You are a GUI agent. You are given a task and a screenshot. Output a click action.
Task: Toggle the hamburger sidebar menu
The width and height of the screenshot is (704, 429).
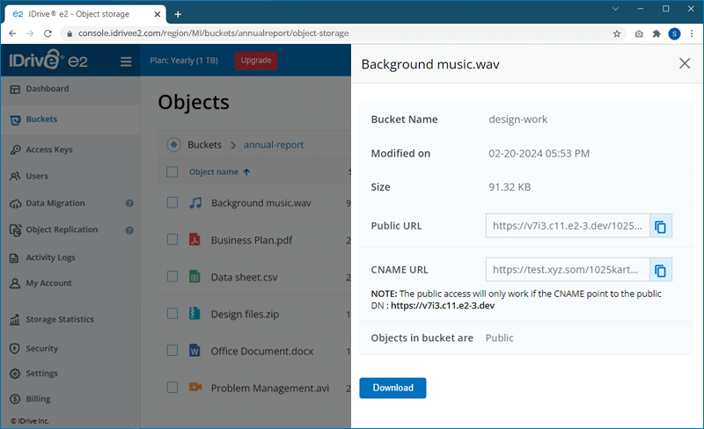point(126,62)
